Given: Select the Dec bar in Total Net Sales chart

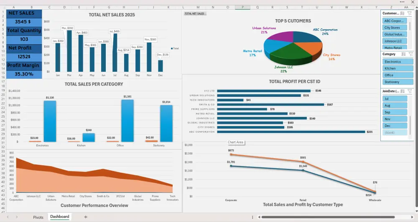Looking at the screenshot, I should pos(161,66).
